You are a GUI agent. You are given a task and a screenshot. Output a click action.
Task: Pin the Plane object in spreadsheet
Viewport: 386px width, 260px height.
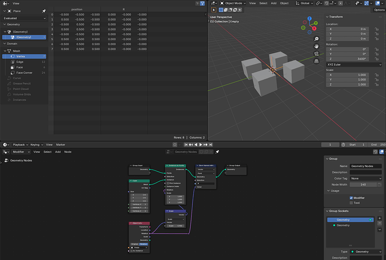(44, 11)
